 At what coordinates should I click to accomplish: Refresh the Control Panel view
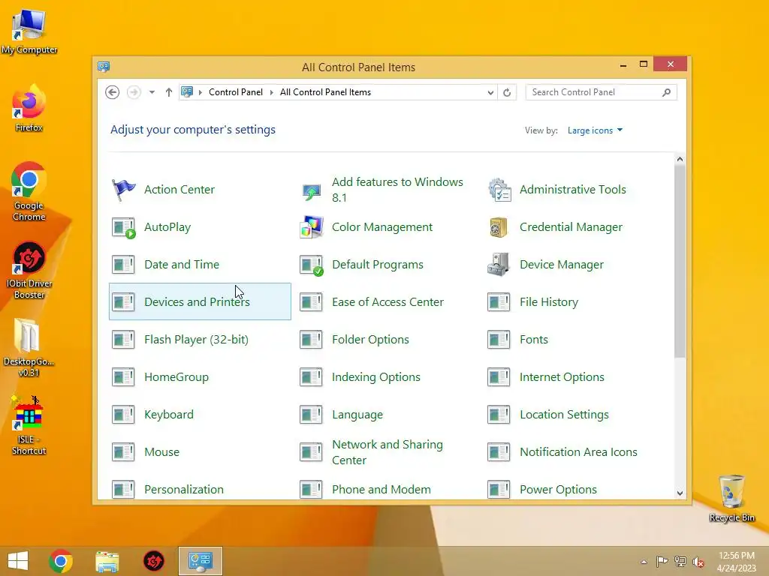pos(507,92)
